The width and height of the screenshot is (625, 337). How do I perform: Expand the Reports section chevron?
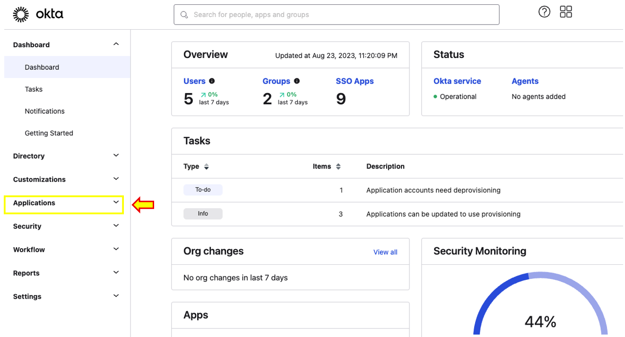pos(116,273)
